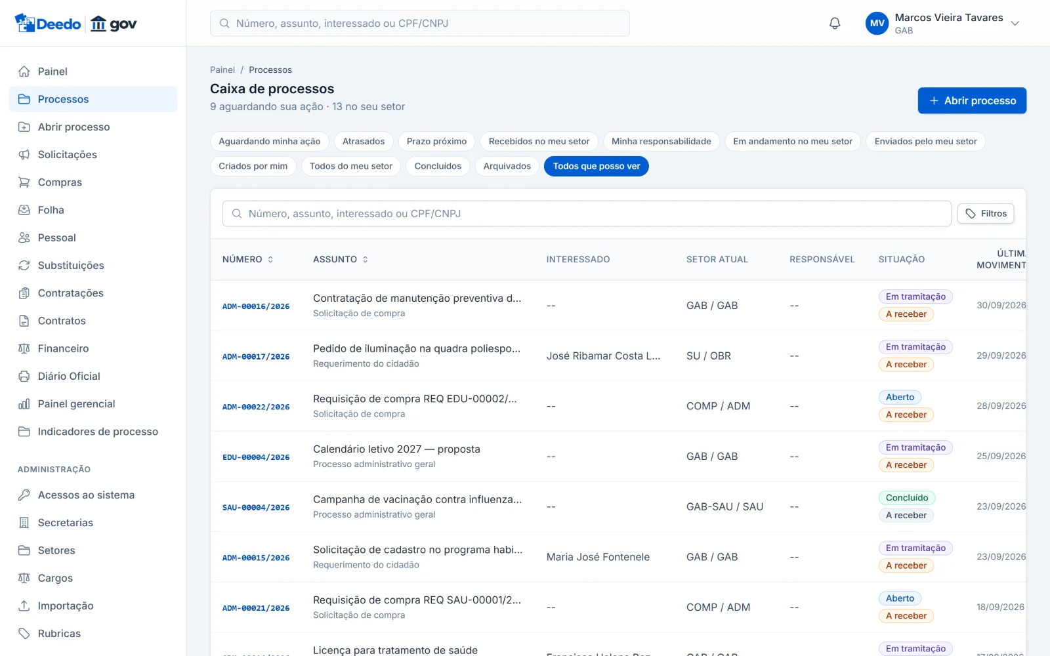Viewport: 1050px width, 656px height.
Task: Click the Secretarias building icon
Action: click(x=24, y=523)
